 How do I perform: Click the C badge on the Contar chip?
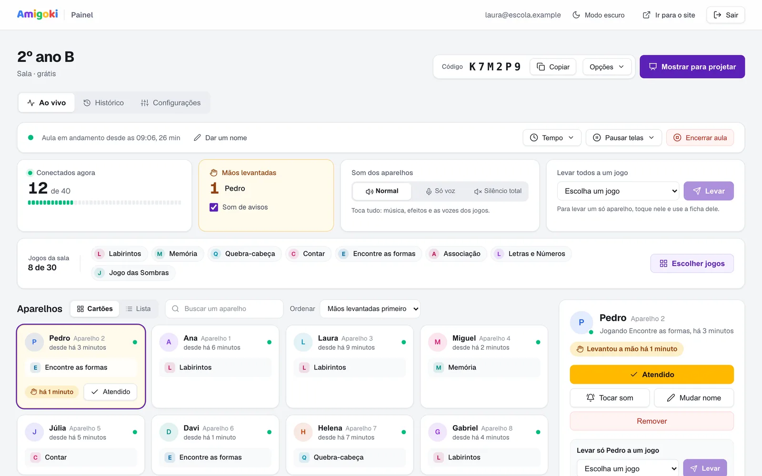click(293, 254)
